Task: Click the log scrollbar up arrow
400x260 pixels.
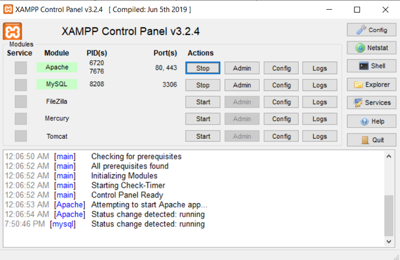Action: click(x=388, y=156)
